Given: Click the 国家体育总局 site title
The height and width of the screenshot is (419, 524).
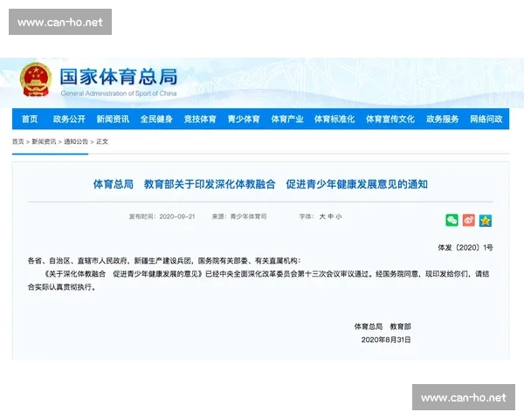Looking at the screenshot, I should pos(119,77).
